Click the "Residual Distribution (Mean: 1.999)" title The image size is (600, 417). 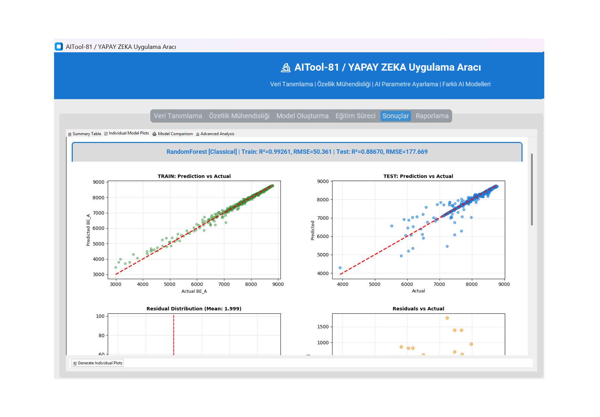(194, 309)
